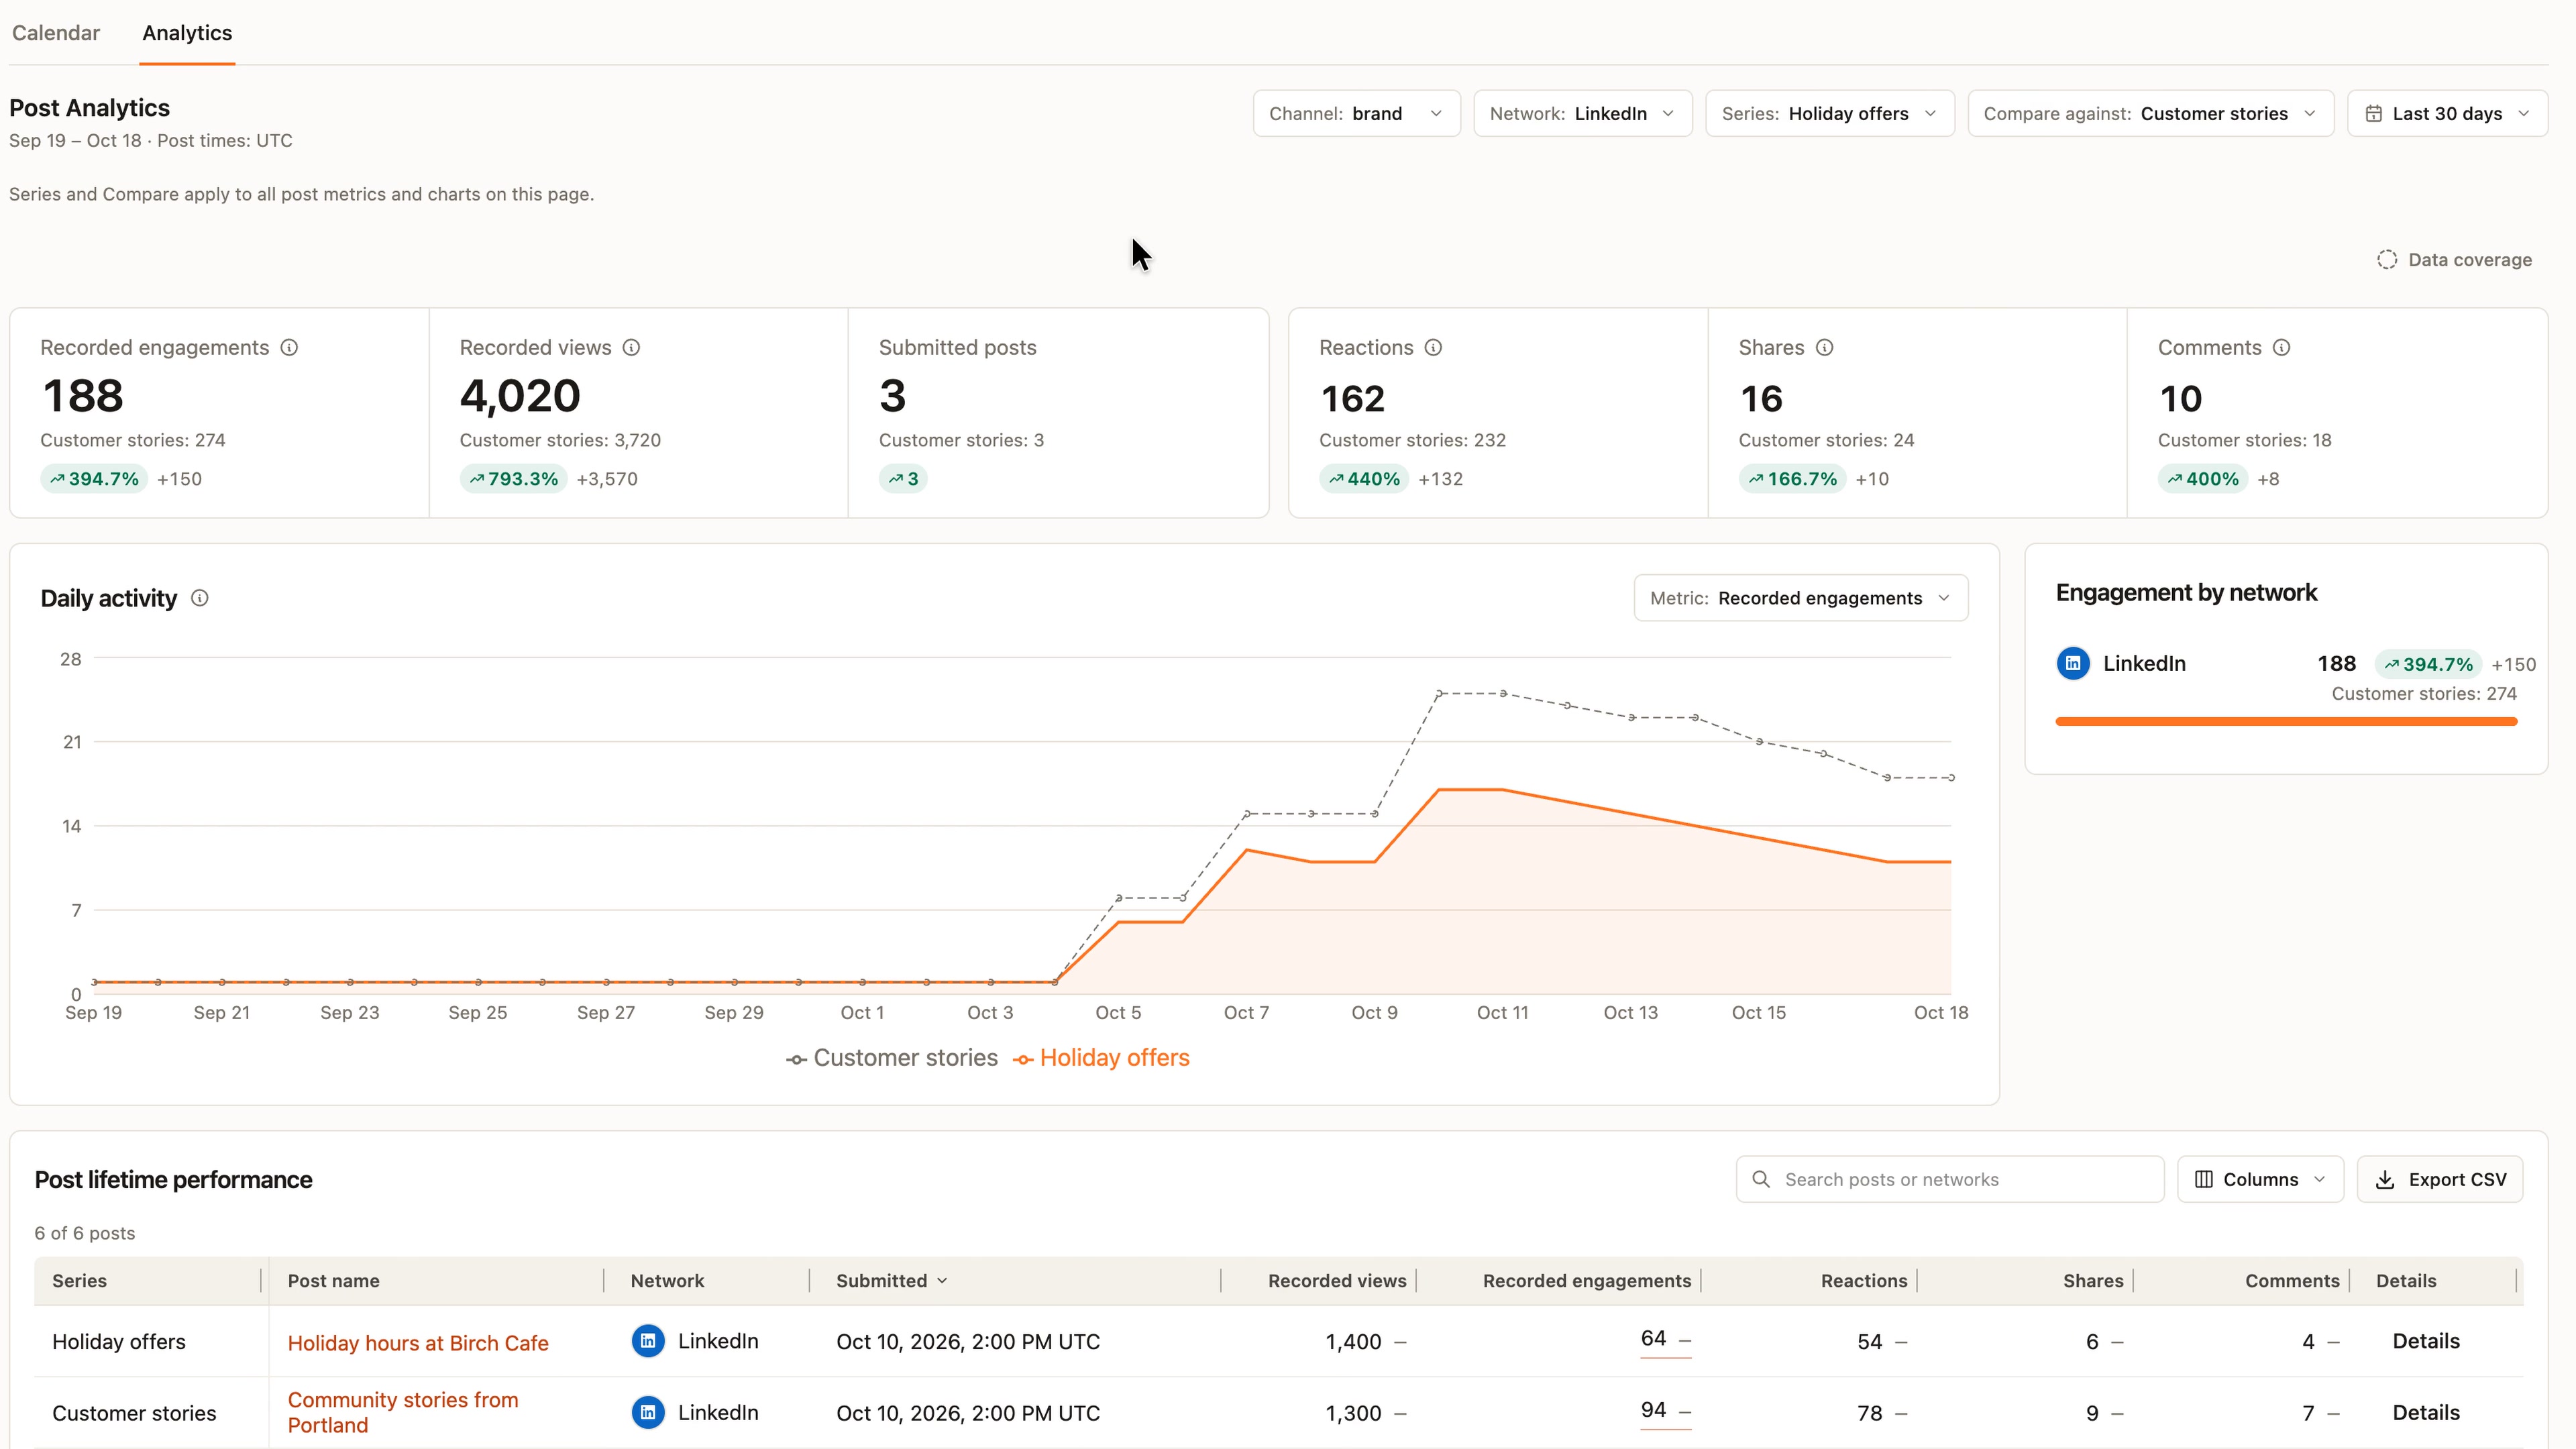Open the Network: LinkedIn dropdown
2576x1449 pixels.
click(x=1582, y=114)
